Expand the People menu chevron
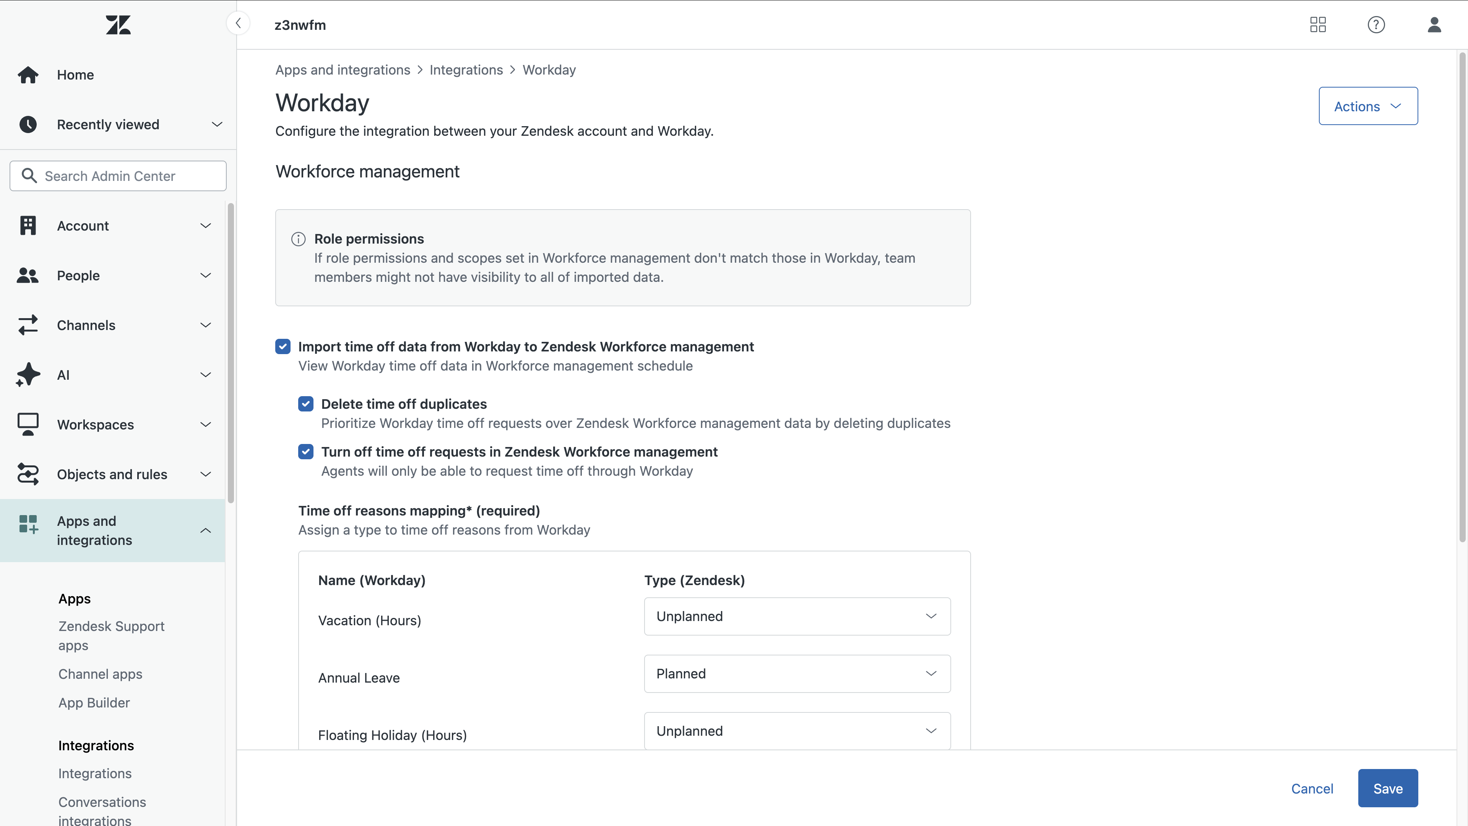The width and height of the screenshot is (1468, 826). click(x=206, y=275)
